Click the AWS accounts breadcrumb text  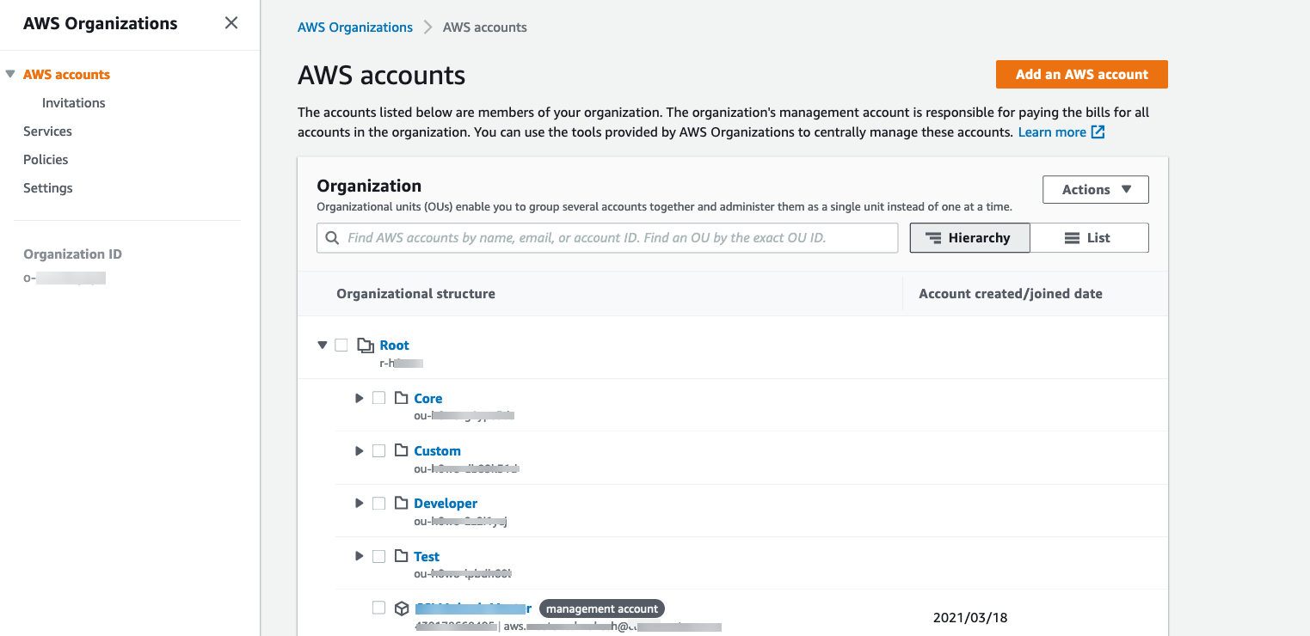pyautogui.click(x=485, y=28)
